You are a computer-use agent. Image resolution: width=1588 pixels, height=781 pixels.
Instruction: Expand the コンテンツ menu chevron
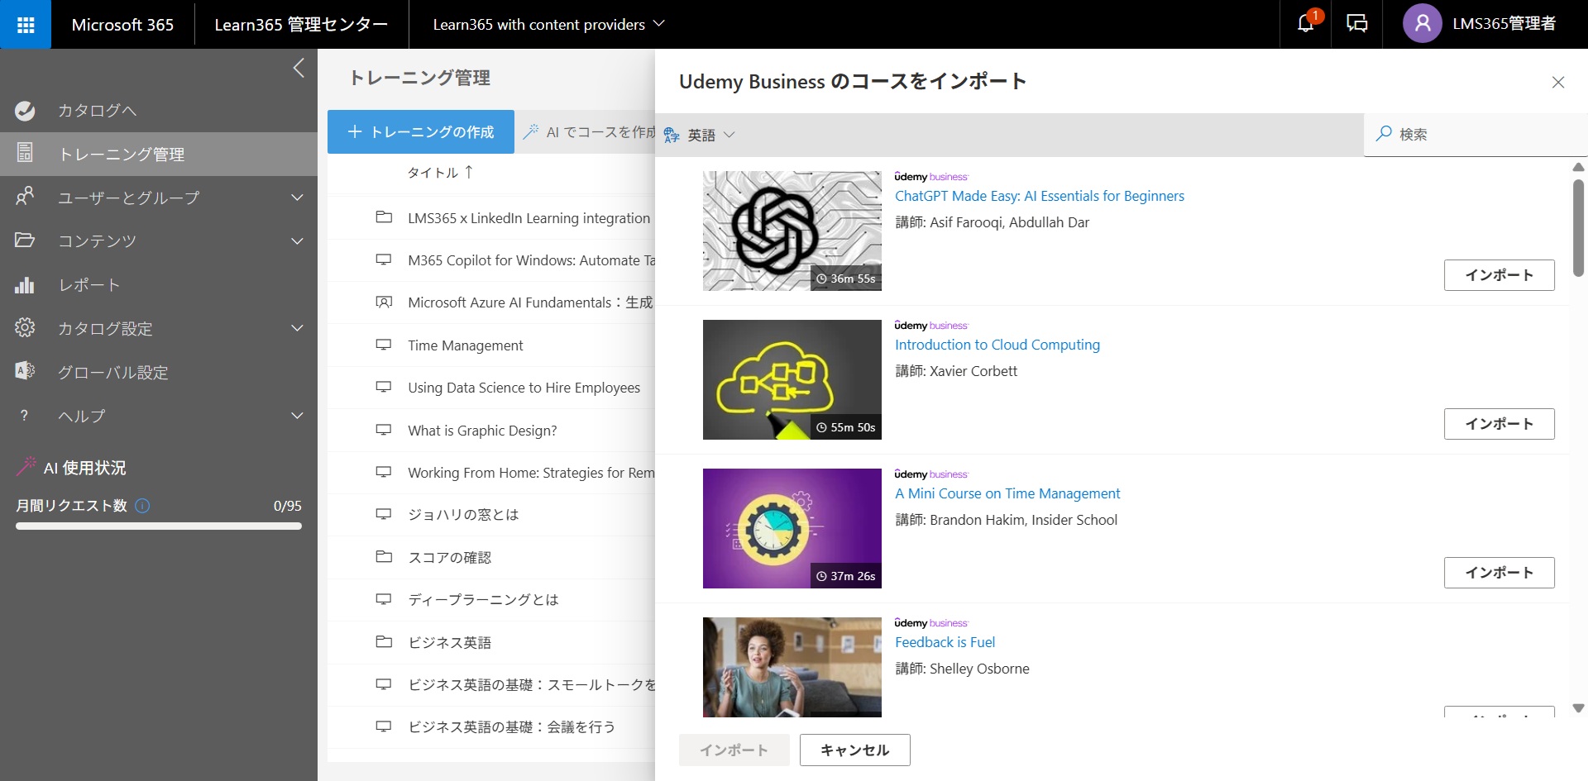297,241
